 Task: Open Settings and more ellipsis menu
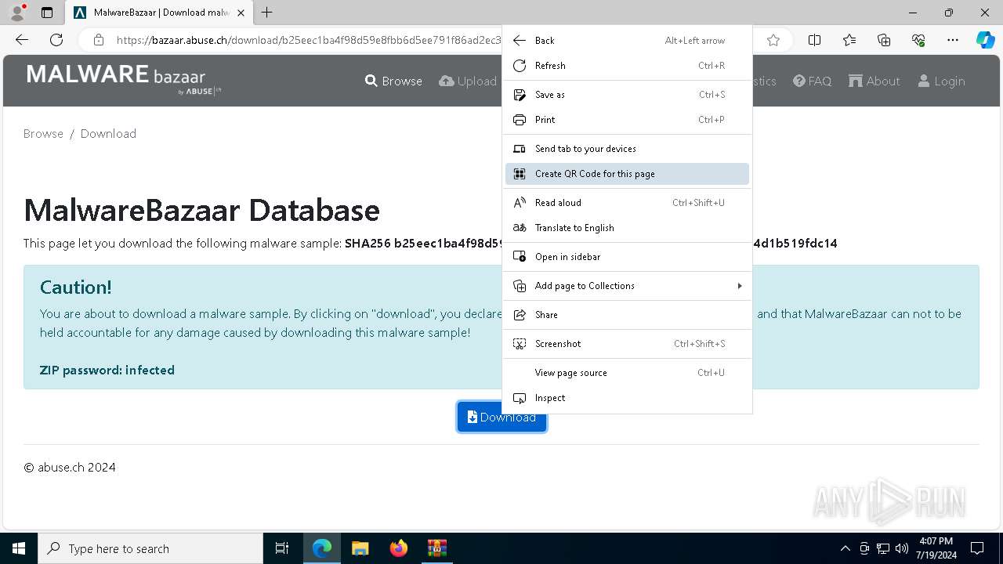pyautogui.click(x=953, y=40)
